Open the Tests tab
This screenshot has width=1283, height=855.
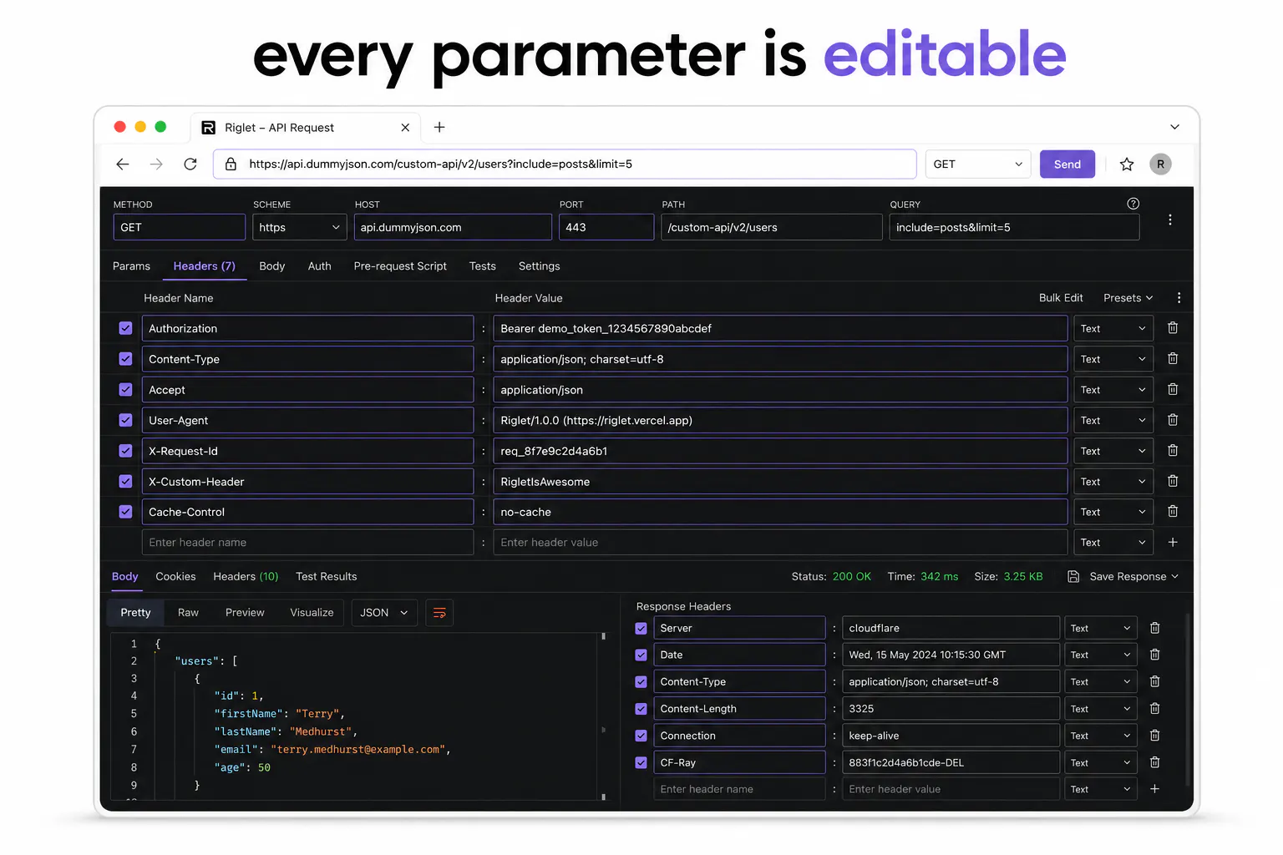482,266
